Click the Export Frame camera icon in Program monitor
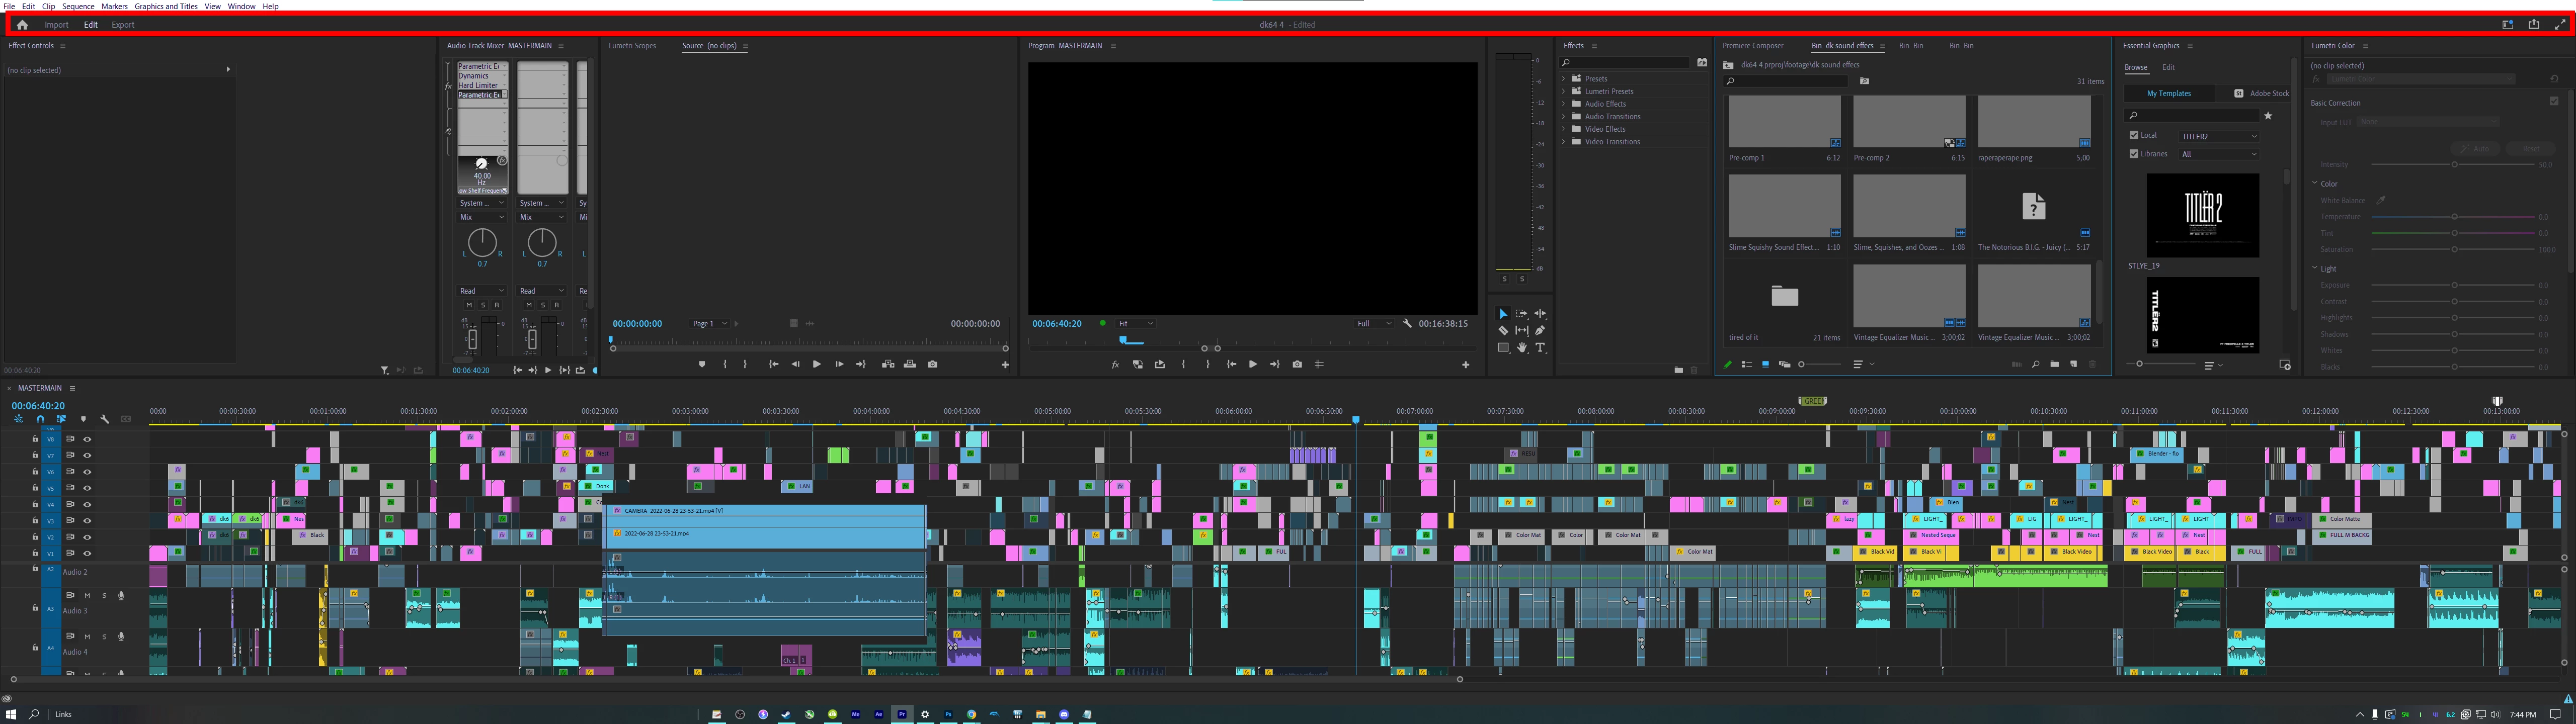Screen dimensions: 2576x724 point(1297,364)
